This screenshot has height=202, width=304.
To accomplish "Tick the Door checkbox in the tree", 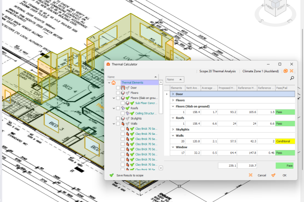I will point(118,88).
